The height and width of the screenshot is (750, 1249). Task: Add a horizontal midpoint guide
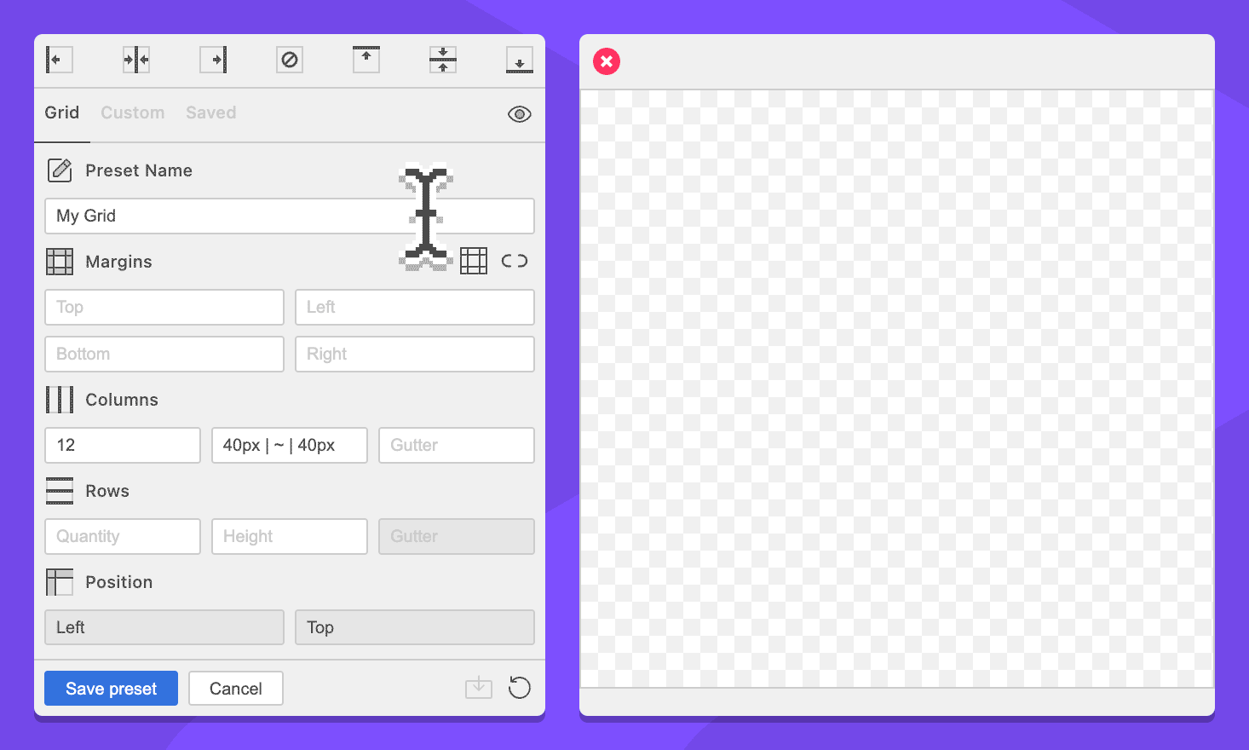[x=443, y=60]
